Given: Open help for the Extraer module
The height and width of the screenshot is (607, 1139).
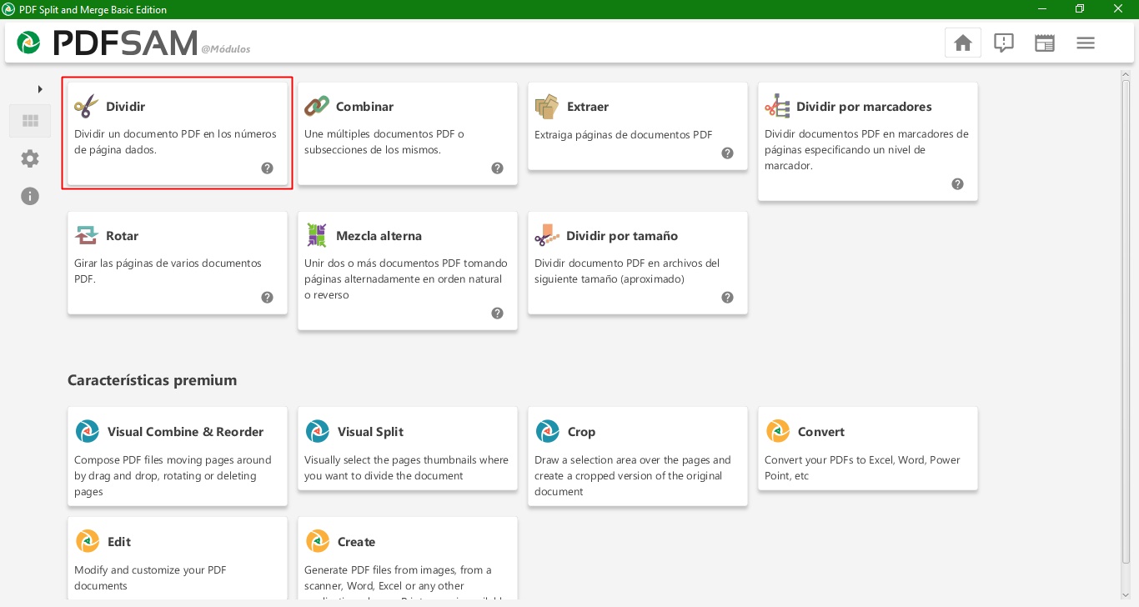Looking at the screenshot, I should pyautogui.click(x=727, y=153).
